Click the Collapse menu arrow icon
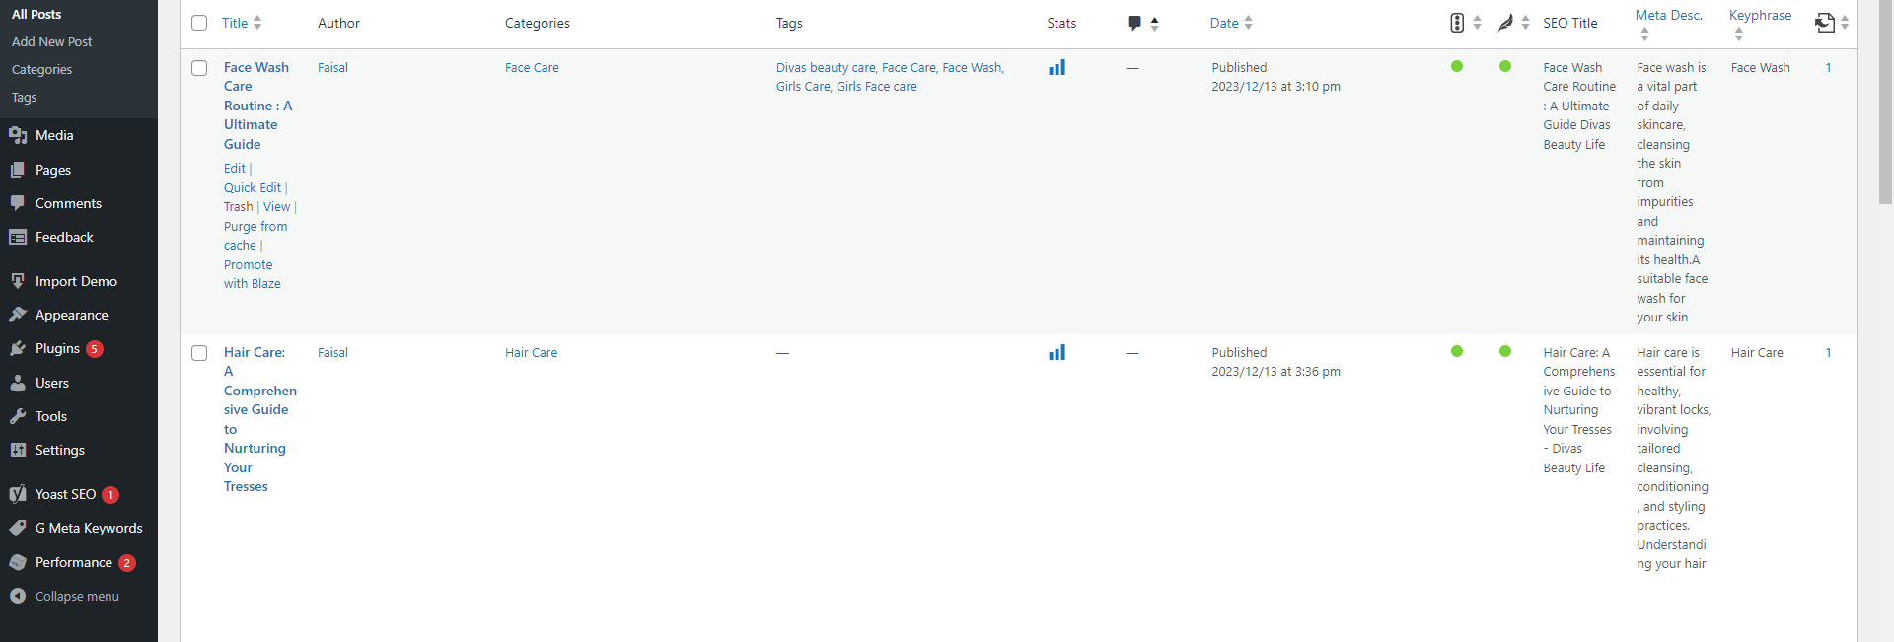This screenshot has width=1894, height=642. (x=18, y=596)
